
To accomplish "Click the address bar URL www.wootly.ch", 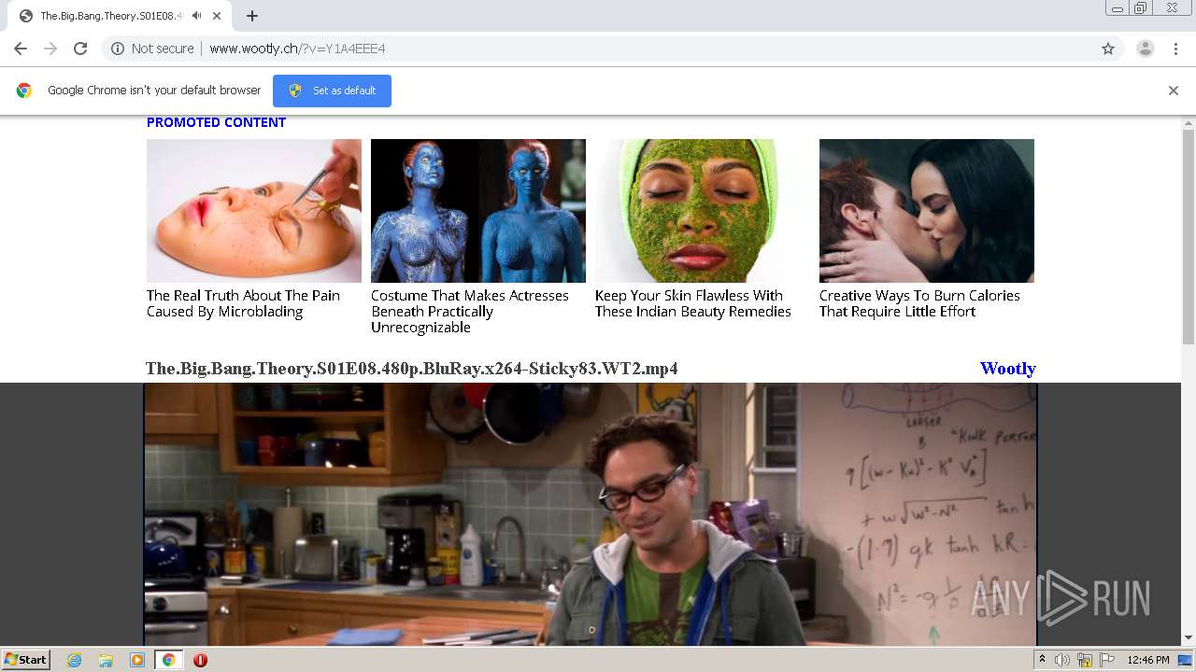I will (297, 49).
